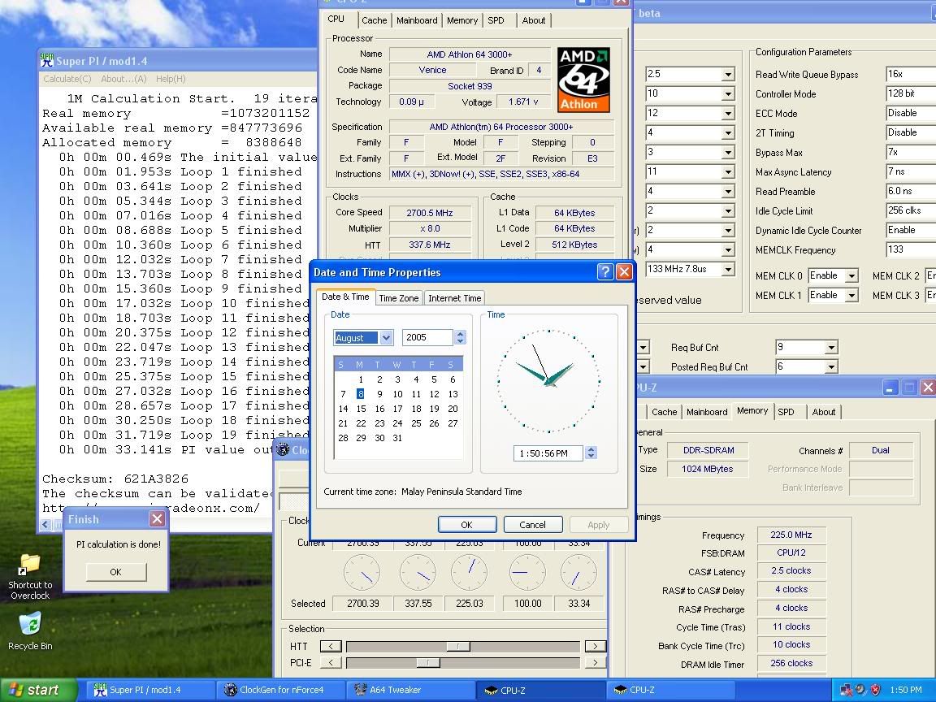
Task: Bring up the second CPU-Z window from the taskbar
Action: (669, 690)
